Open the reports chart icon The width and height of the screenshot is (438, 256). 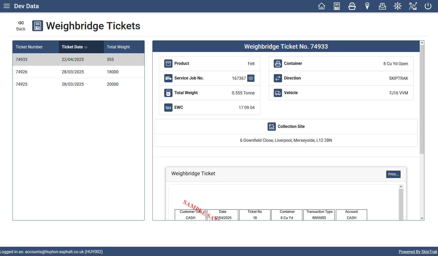click(413, 6)
